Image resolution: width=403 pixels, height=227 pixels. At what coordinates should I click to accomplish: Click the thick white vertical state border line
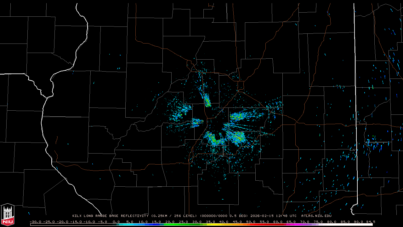coord(356,95)
